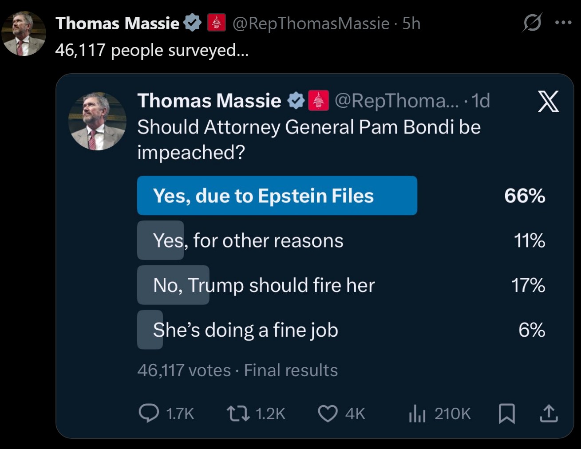The image size is (581, 449).
Task: Like the post with heart icon
Action: (328, 414)
